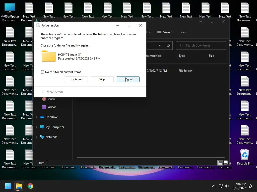Click the focus assist moon icon in tray
This screenshot has width=257, height=192.
pyautogui.click(x=250, y=186)
